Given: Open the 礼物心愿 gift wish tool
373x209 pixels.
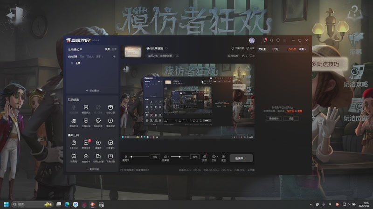Looking at the screenshot, I should coord(110,109).
